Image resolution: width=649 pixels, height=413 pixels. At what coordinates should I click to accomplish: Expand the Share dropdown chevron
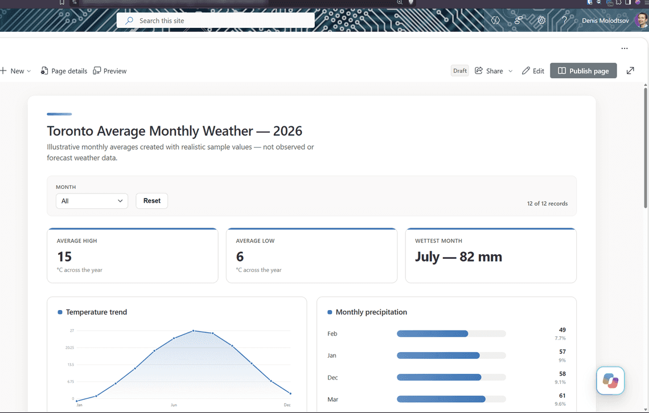click(510, 71)
